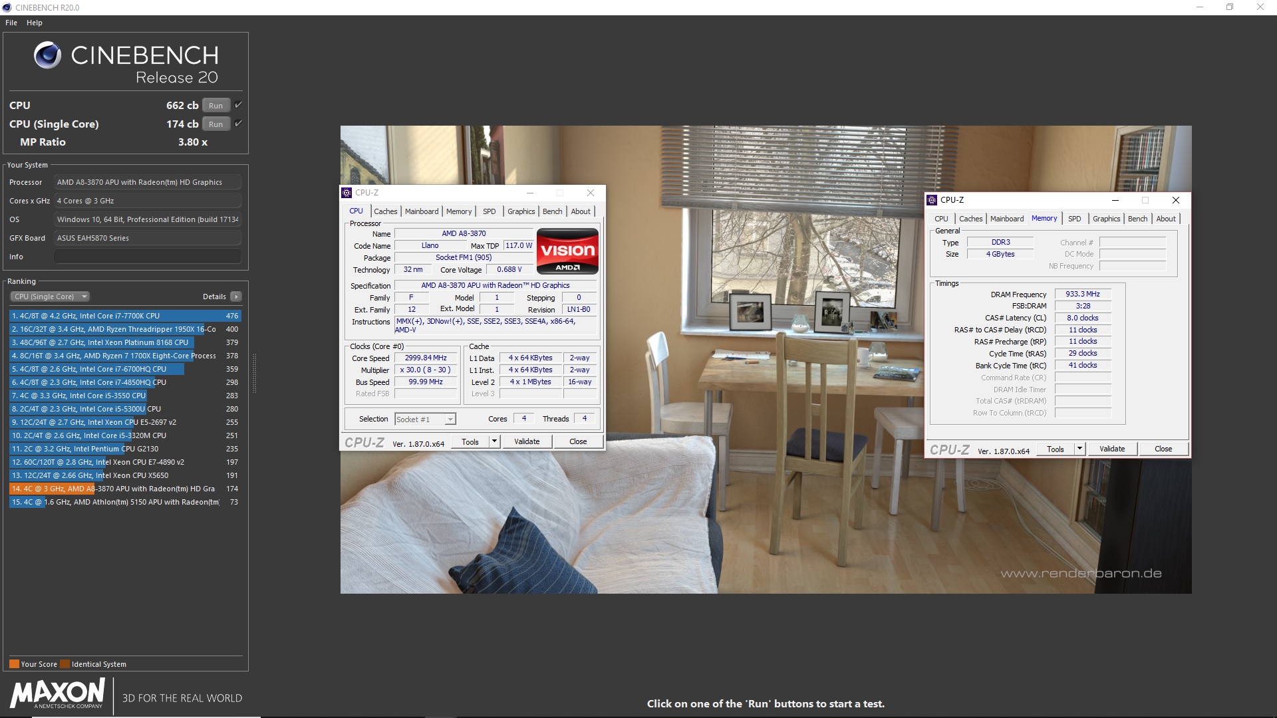Click the orange Your Score legend swatch

pos(14,664)
